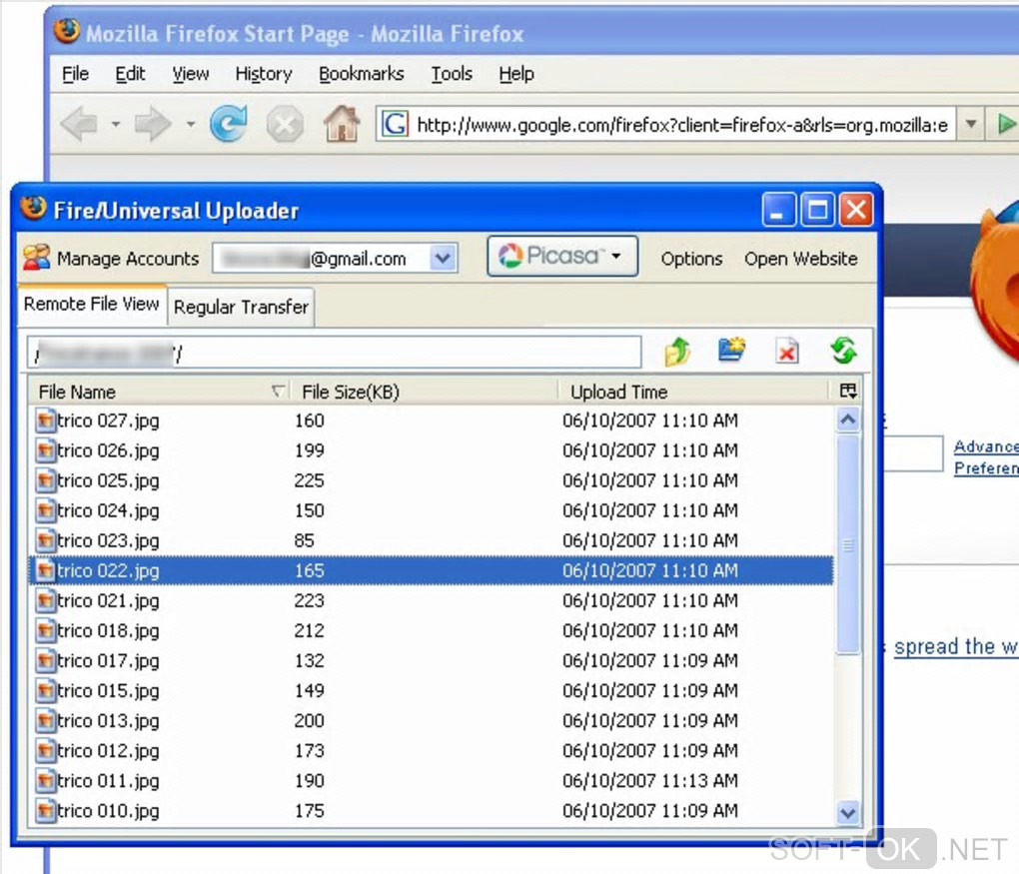The width and height of the screenshot is (1019, 874).
Task: Click the remote path input field
Action: (x=334, y=353)
